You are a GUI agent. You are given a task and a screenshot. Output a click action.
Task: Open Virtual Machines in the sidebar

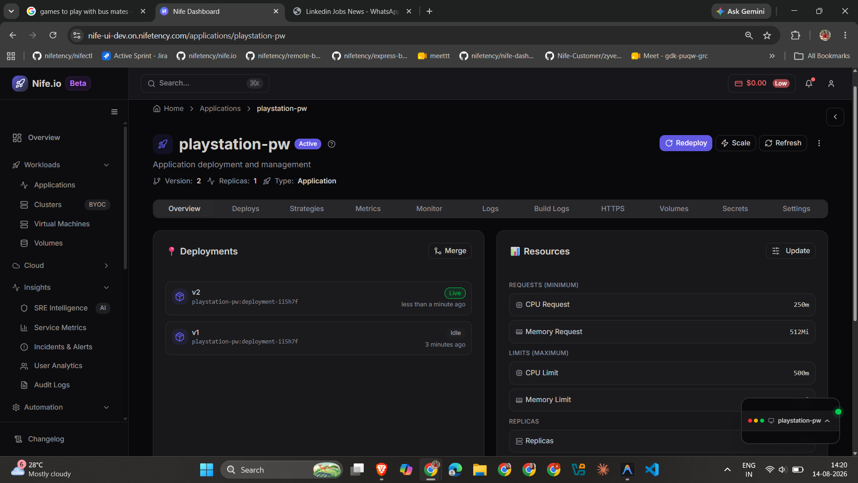pyautogui.click(x=62, y=224)
